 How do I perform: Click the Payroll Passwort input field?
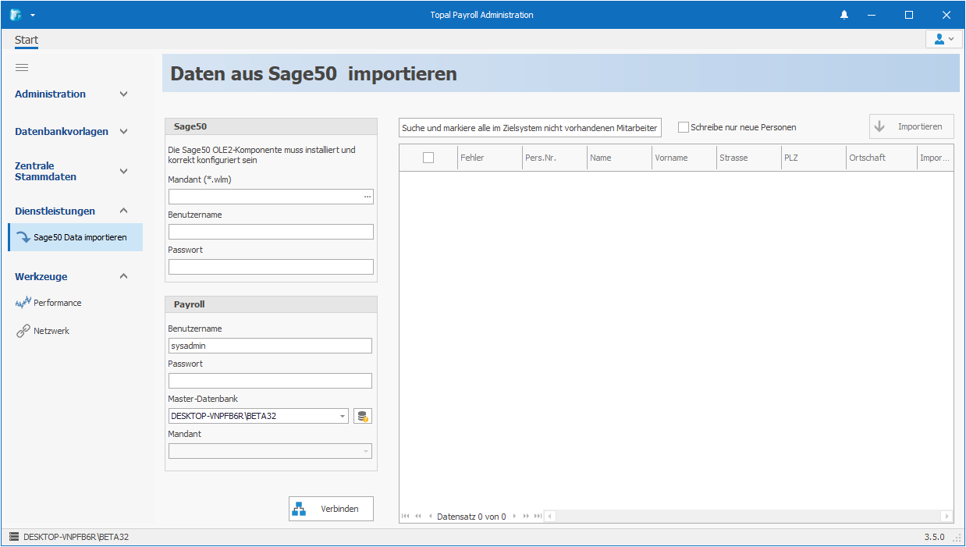click(x=270, y=381)
